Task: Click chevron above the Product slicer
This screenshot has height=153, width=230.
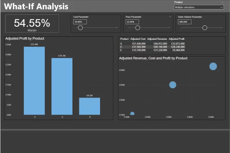Action: (222, 2)
